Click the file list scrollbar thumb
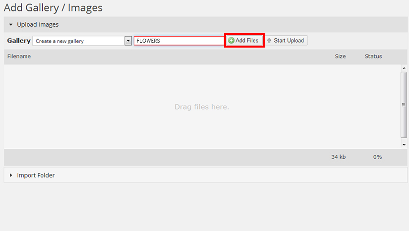 (x=404, y=104)
